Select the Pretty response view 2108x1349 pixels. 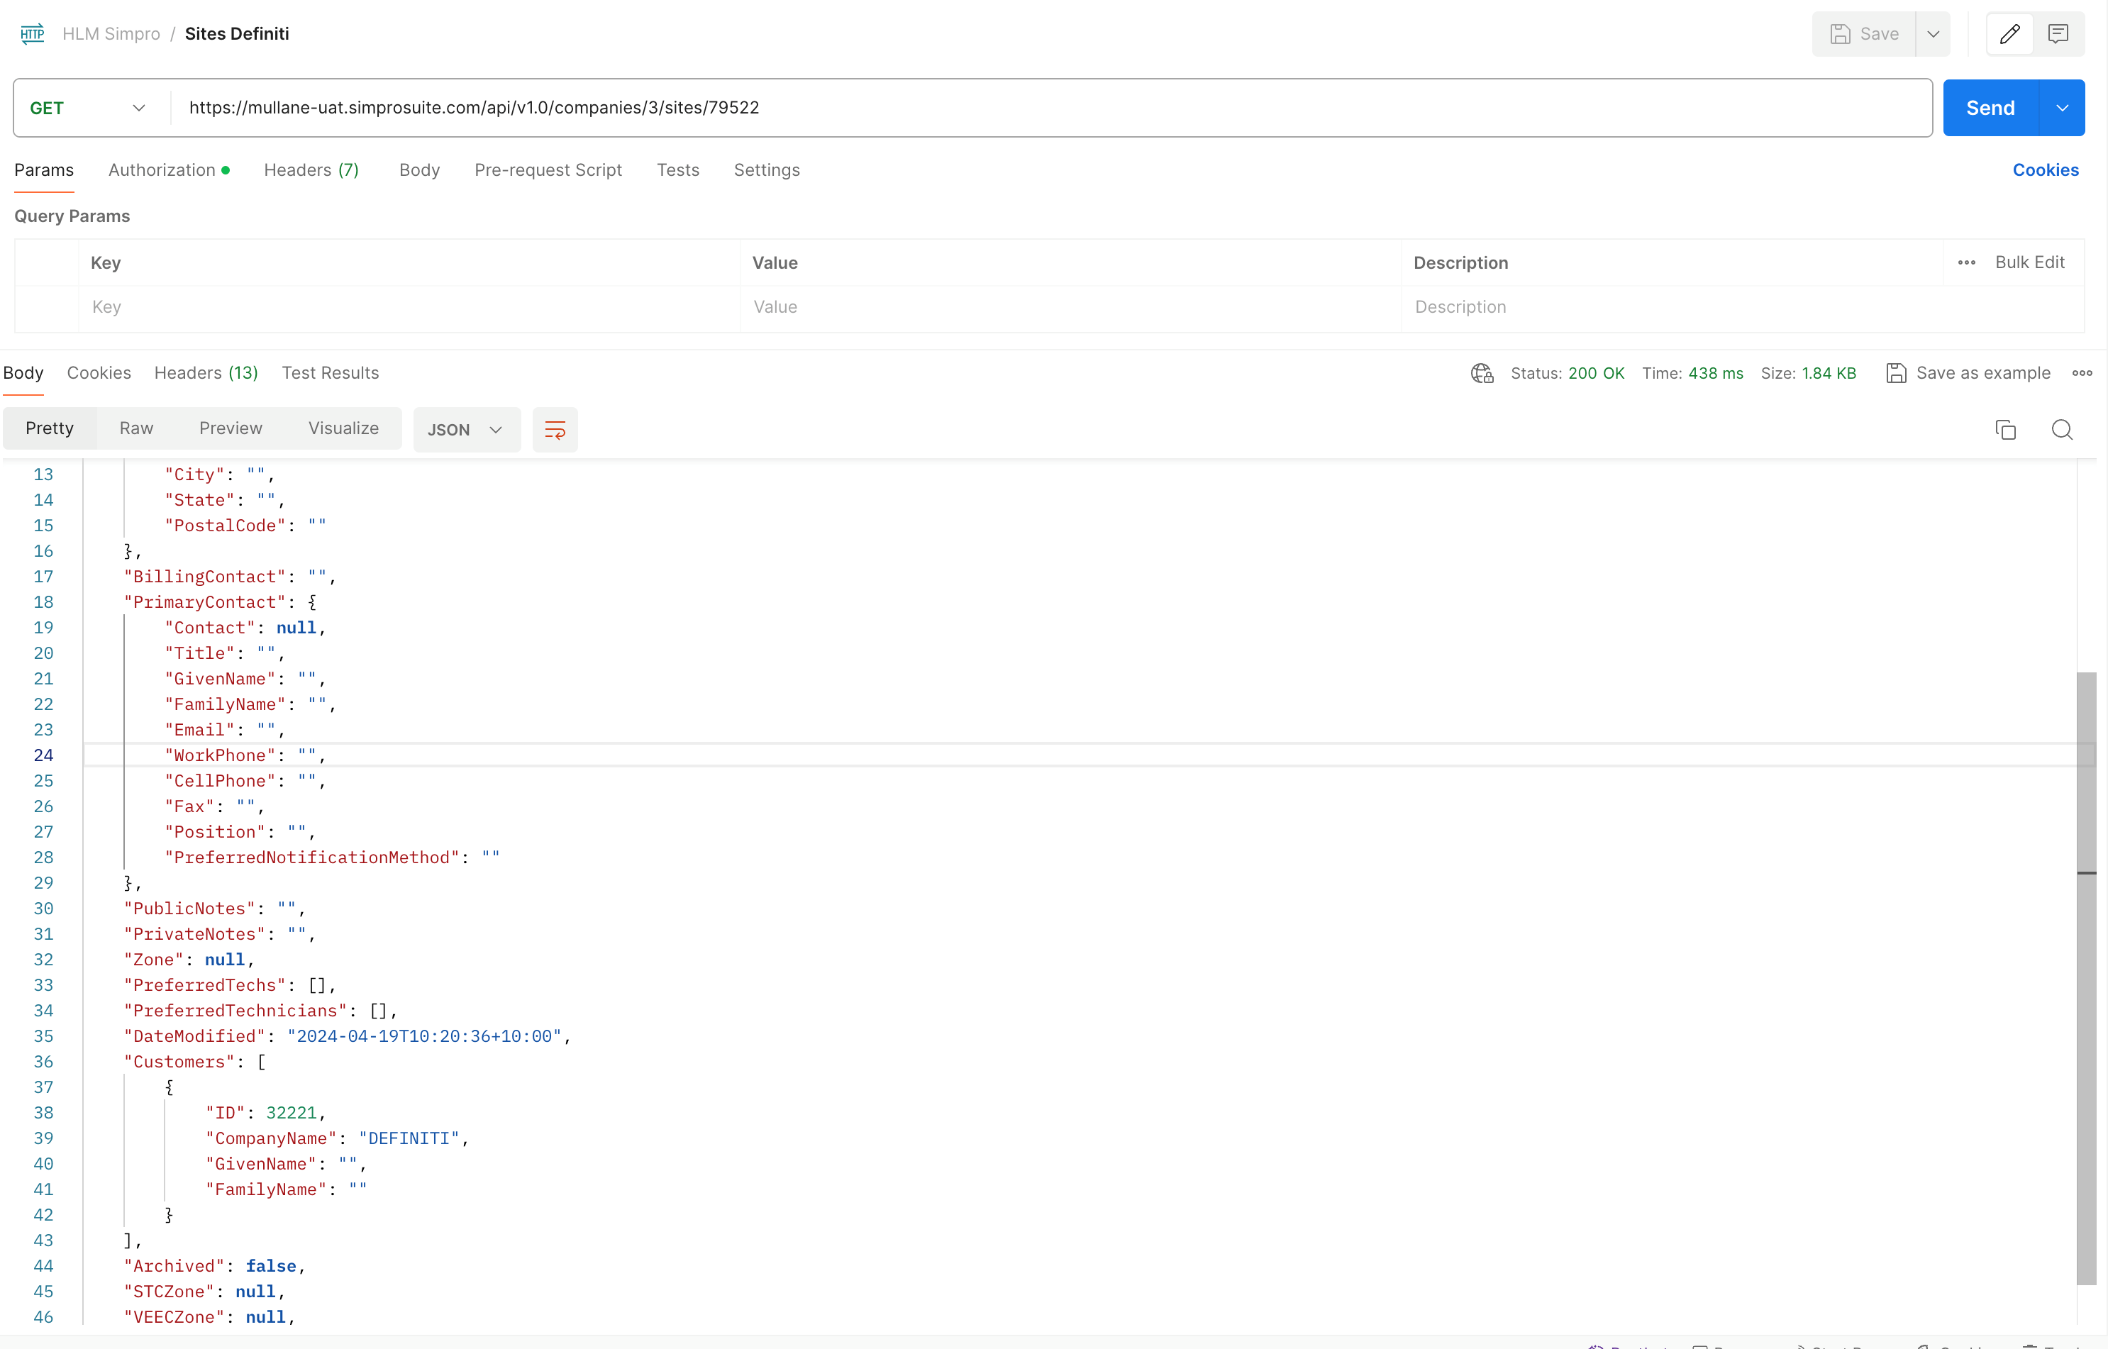tap(50, 428)
